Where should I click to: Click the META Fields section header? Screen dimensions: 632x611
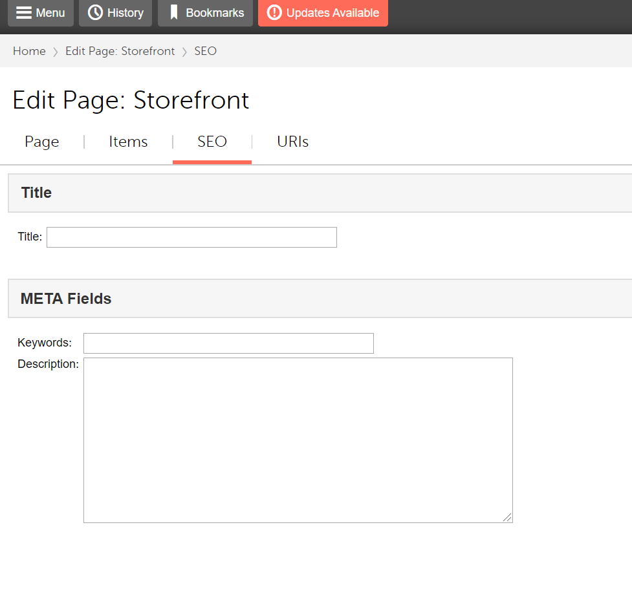click(x=66, y=299)
